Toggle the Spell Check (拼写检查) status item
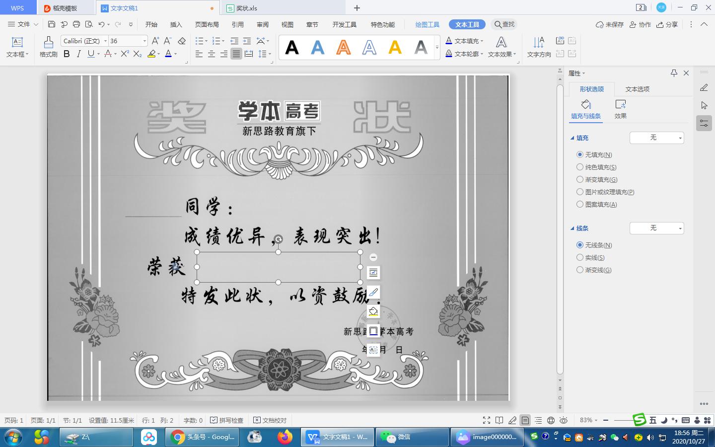Viewport: 715px width, 447px height. pos(227,420)
